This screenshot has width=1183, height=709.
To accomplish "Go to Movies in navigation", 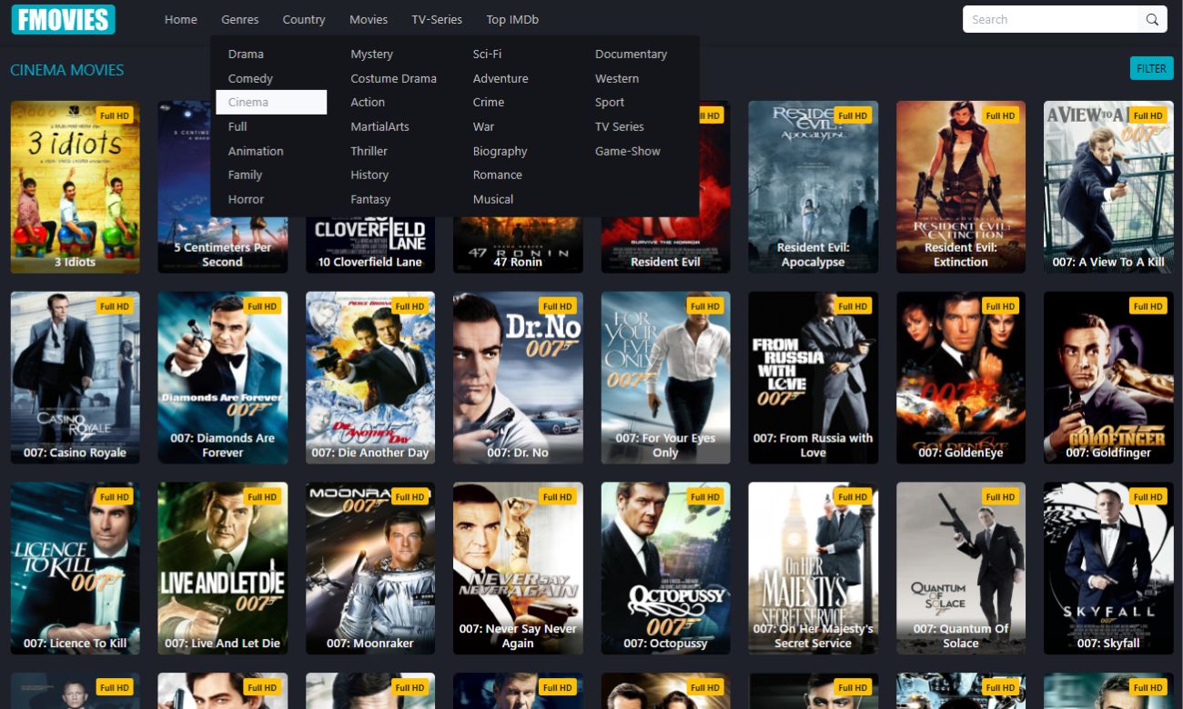I will pos(369,19).
